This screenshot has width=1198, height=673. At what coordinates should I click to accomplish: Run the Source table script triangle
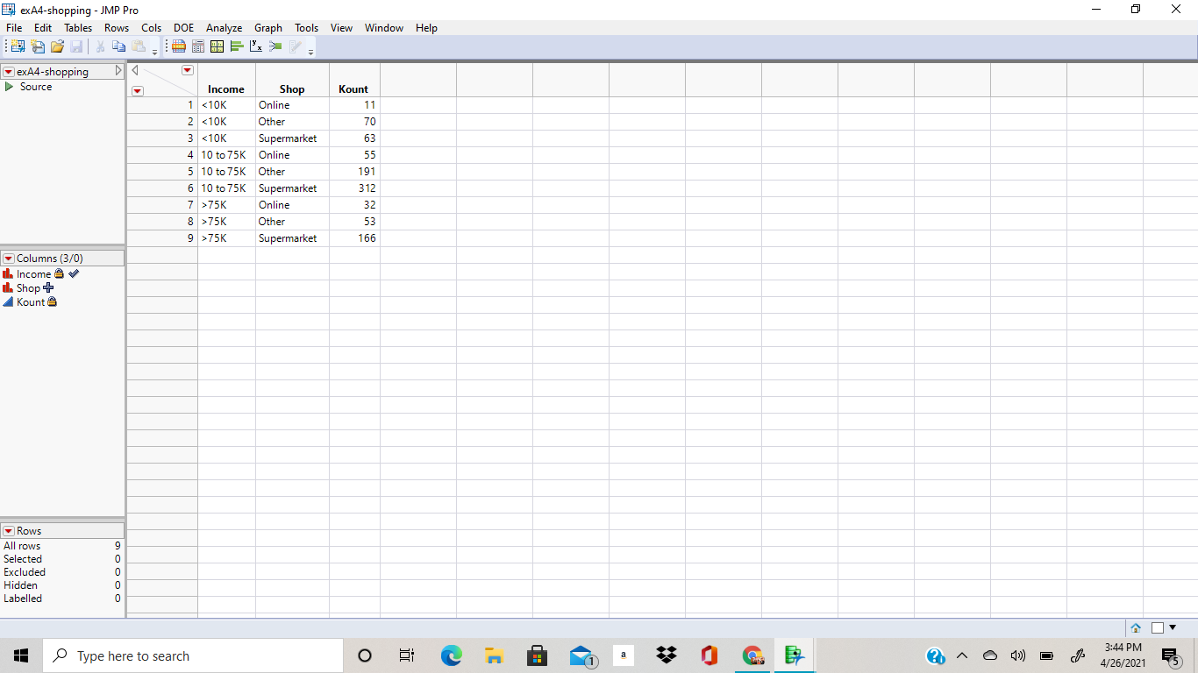pyautogui.click(x=10, y=87)
